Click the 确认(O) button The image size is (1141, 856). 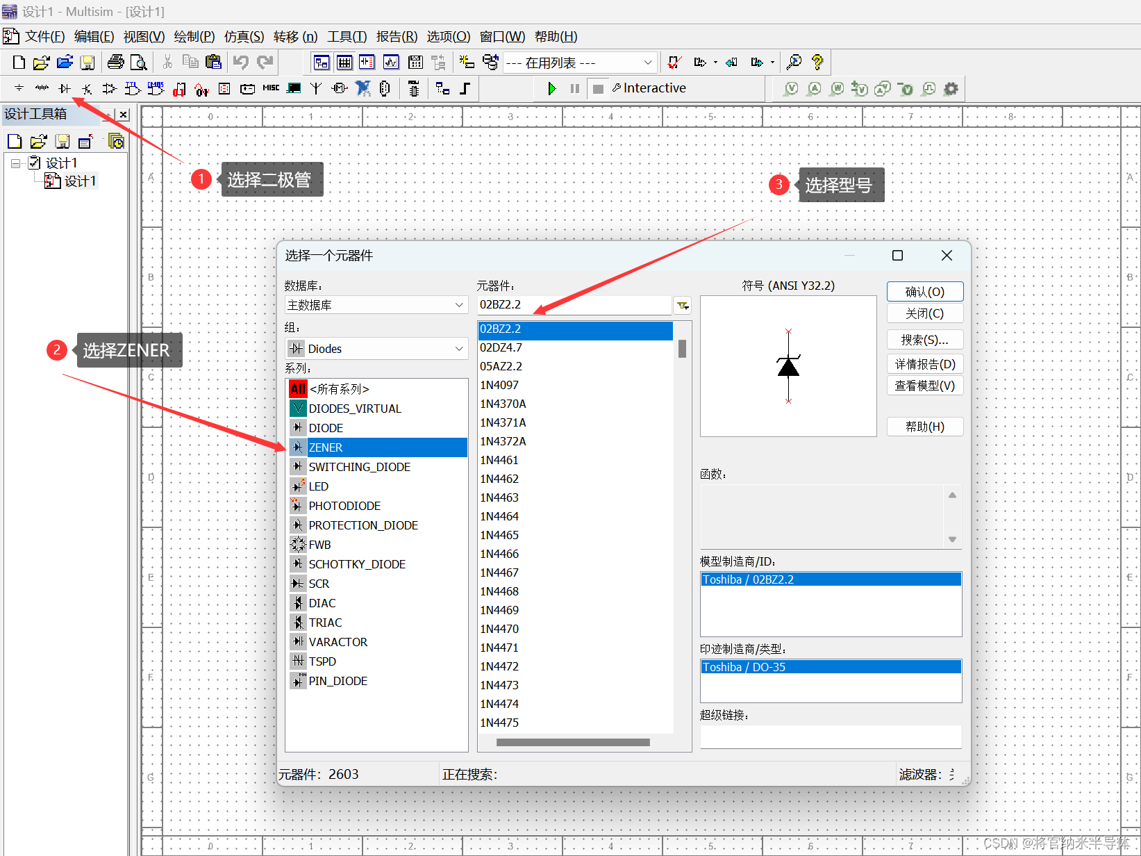924,292
